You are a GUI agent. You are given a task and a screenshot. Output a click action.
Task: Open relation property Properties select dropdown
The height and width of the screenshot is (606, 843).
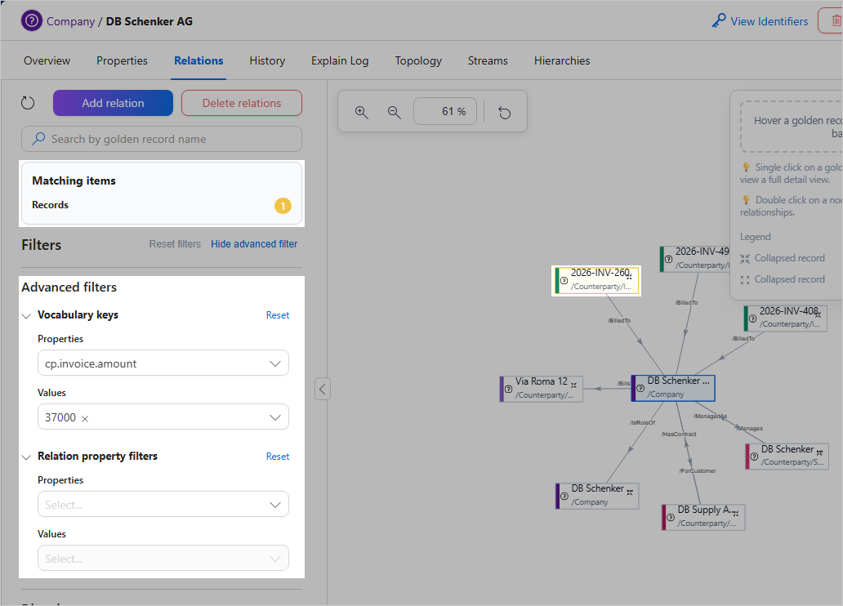point(163,505)
